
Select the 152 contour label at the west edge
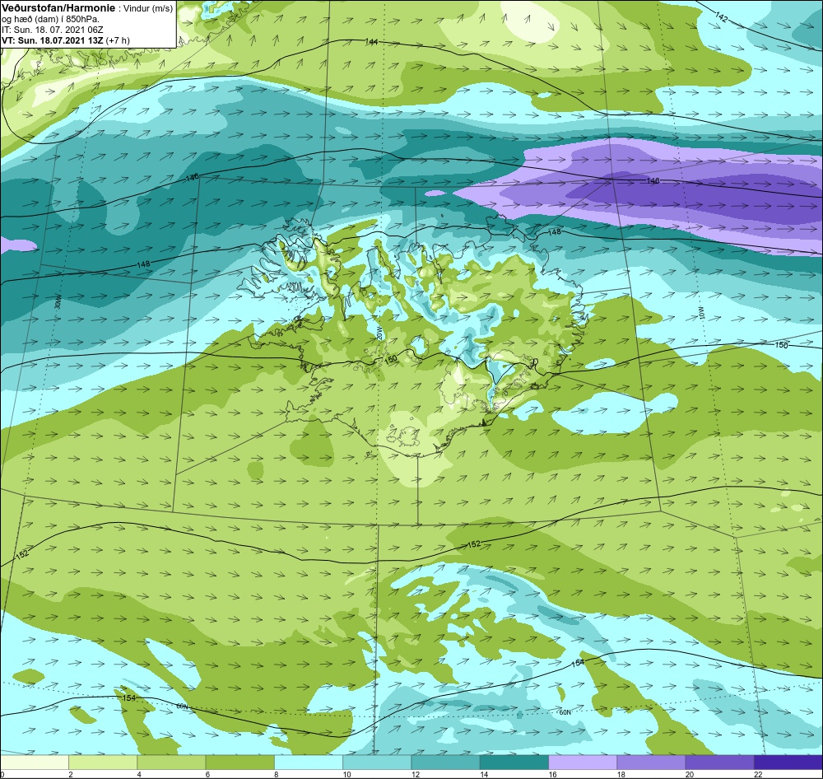(22, 554)
